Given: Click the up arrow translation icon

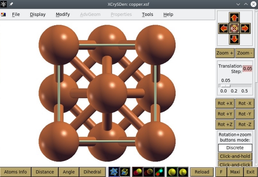Looking at the screenshot, I should click(x=234, y=18).
